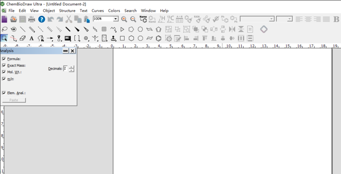Select the Drawing Elements tool
Screen dimensions: 341x174
(68, 39)
